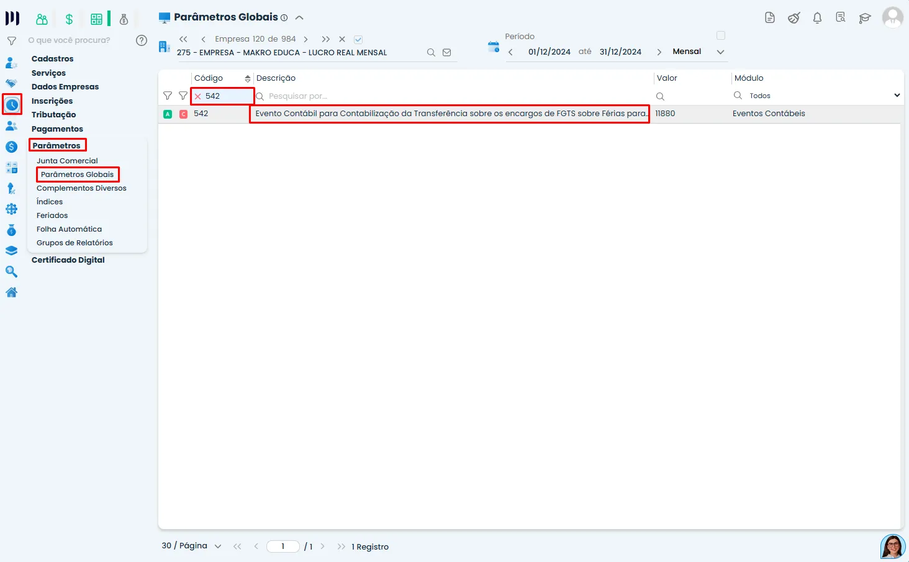
Task: Click the page number input box
Action: (x=283, y=546)
